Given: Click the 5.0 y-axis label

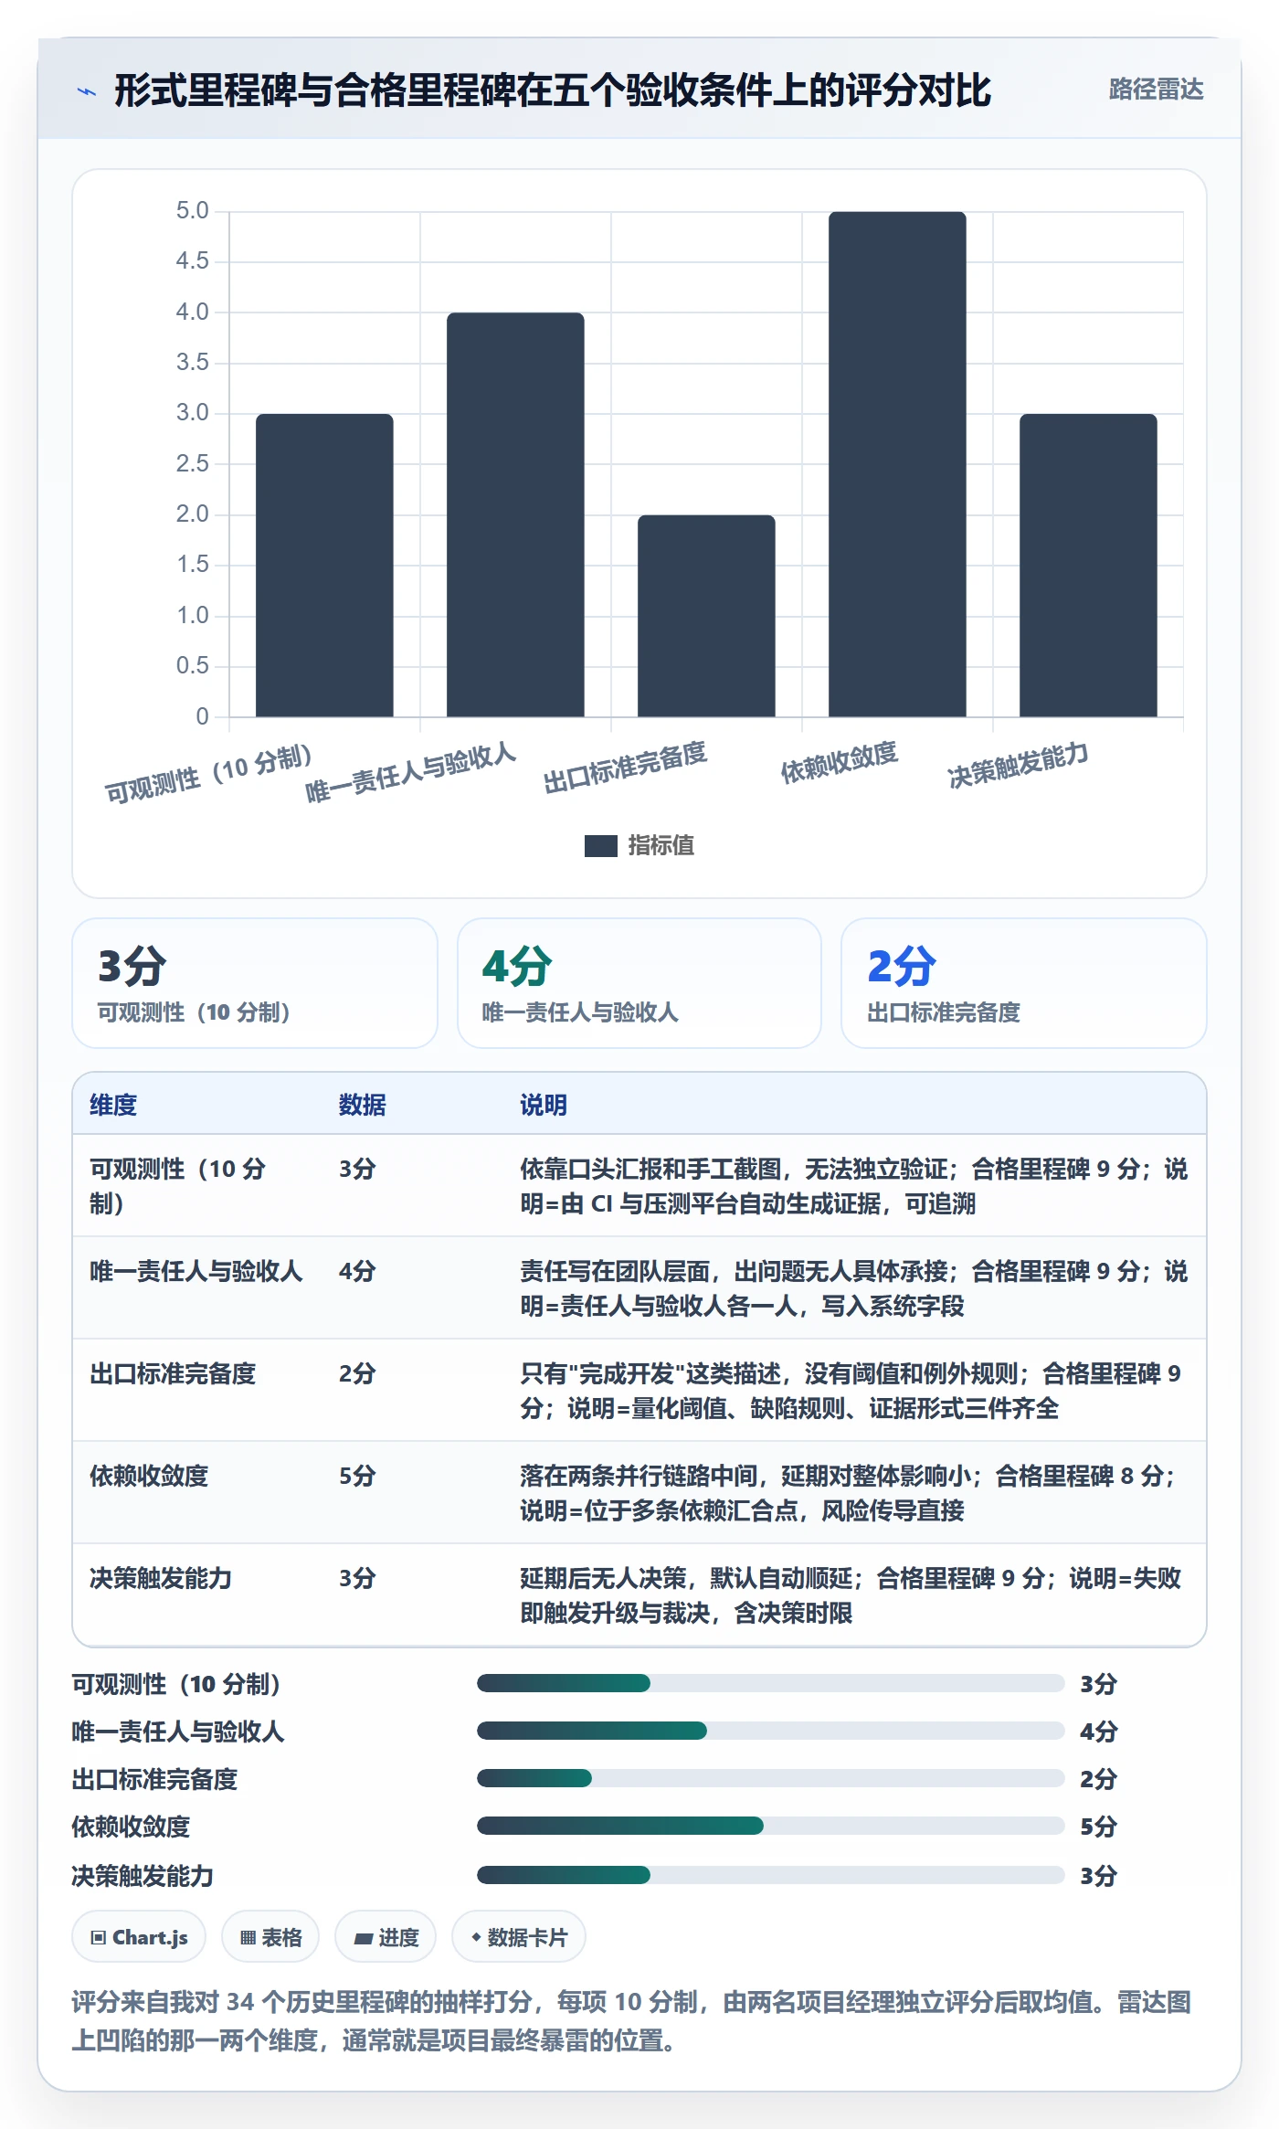Looking at the screenshot, I should [x=193, y=211].
